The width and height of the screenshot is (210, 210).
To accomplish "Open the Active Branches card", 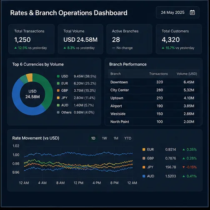I will [x=129, y=39].
